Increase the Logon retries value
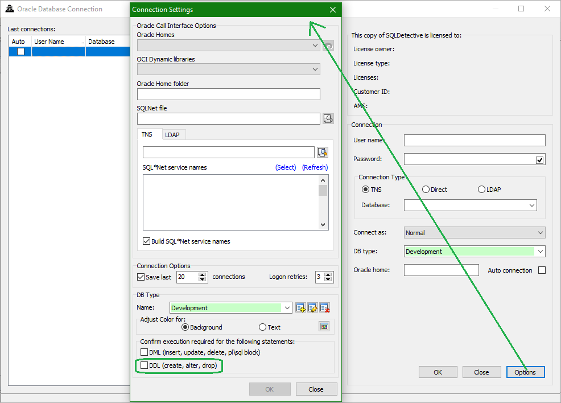The width and height of the screenshot is (561, 403). [x=328, y=274]
